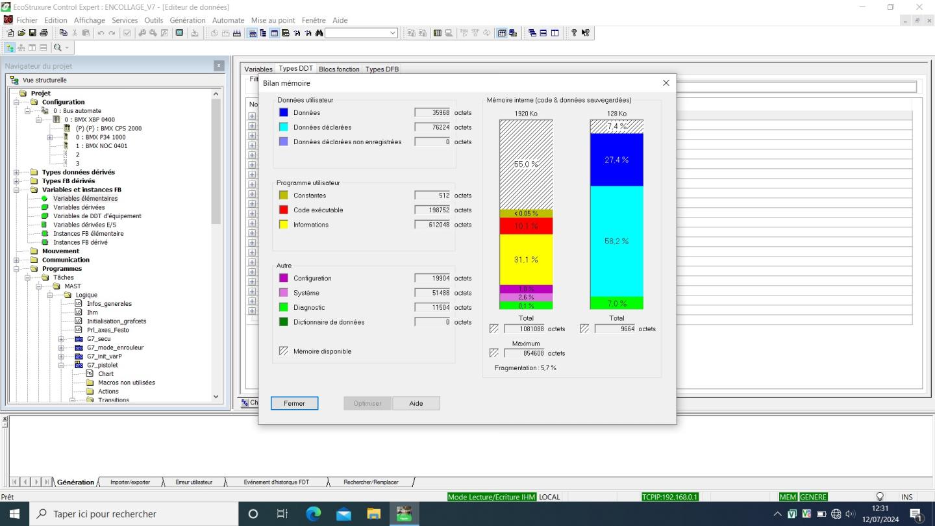Close the Navigateur du projet panel
This screenshot has height=526, width=935.
click(219, 66)
